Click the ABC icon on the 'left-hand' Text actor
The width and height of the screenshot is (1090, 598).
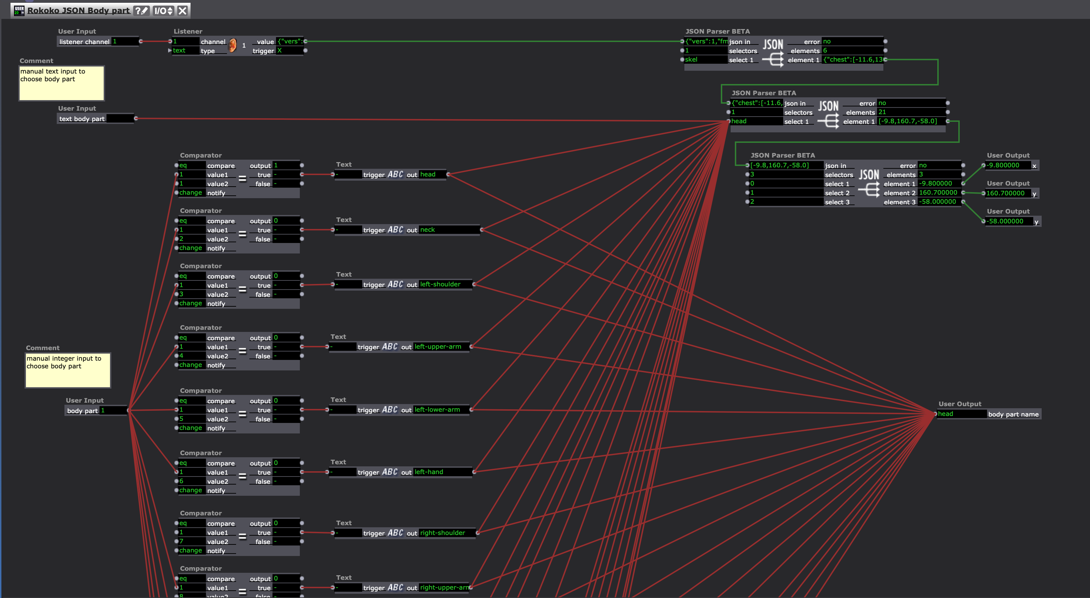pos(389,472)
